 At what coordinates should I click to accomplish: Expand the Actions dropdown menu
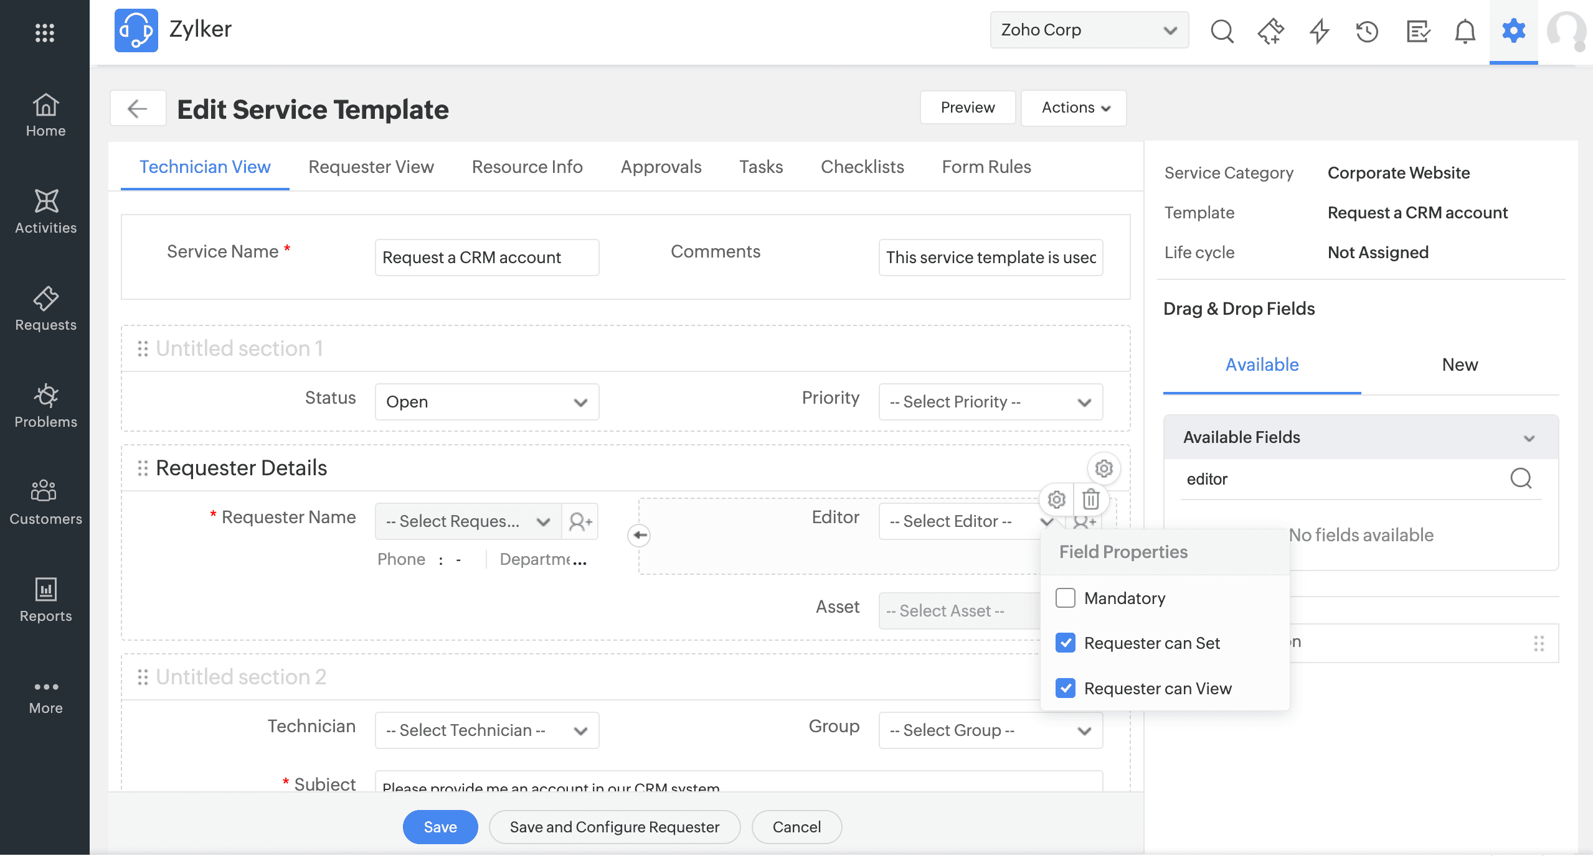click(1074, 108)
